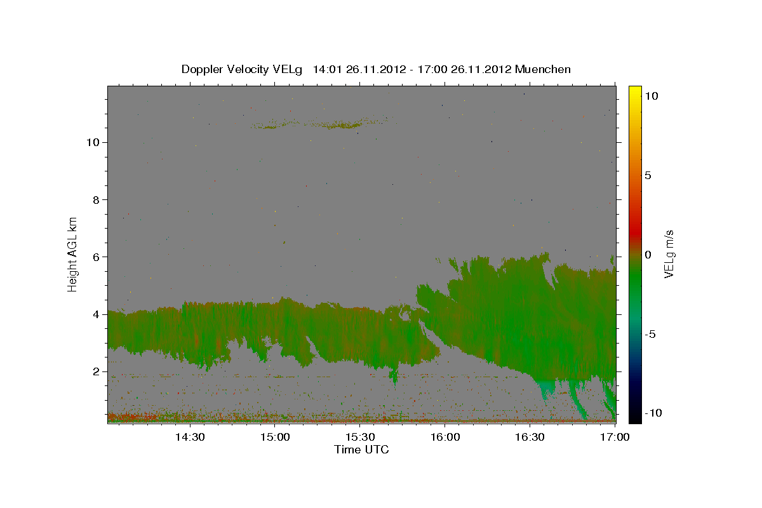Viewport: 762px width, 508px height.
Task: Click the 15:00 time tick label
Action: click(x=275, y=438)
